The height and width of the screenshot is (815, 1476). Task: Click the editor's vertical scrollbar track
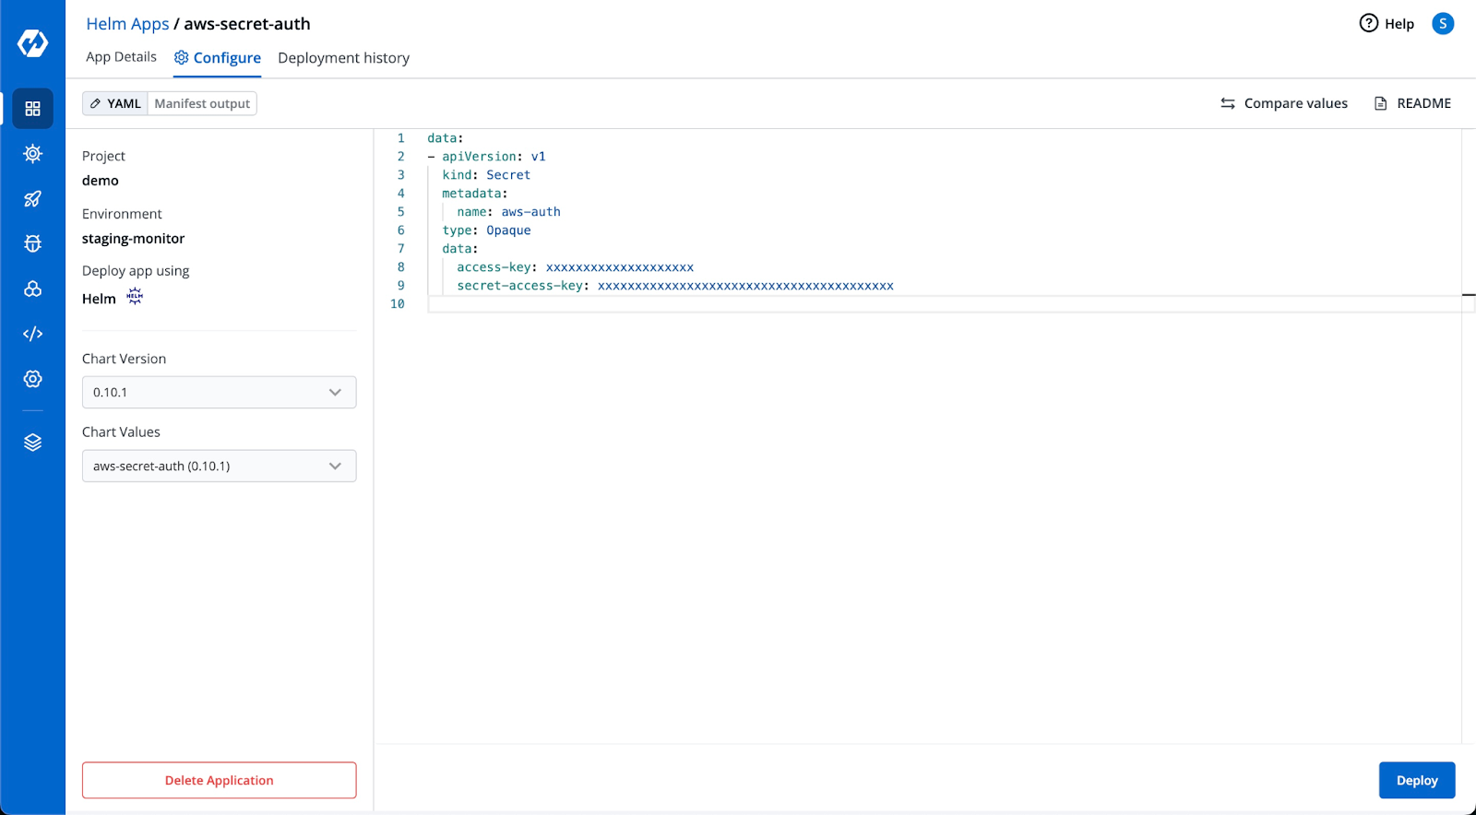point(1469,435)
